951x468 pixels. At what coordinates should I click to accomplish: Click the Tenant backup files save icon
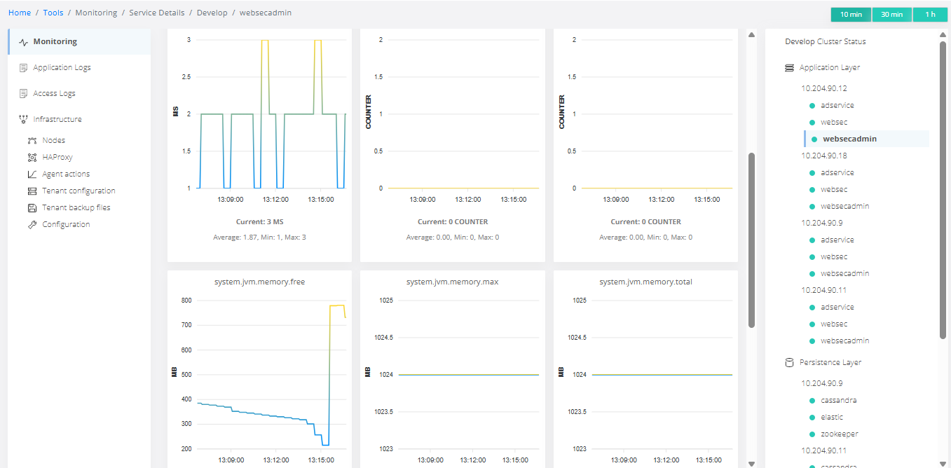pyautogui.click(x=32, y=208)
